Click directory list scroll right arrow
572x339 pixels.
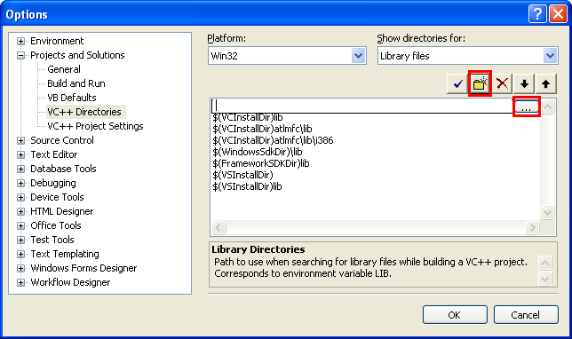pos(532,228)
